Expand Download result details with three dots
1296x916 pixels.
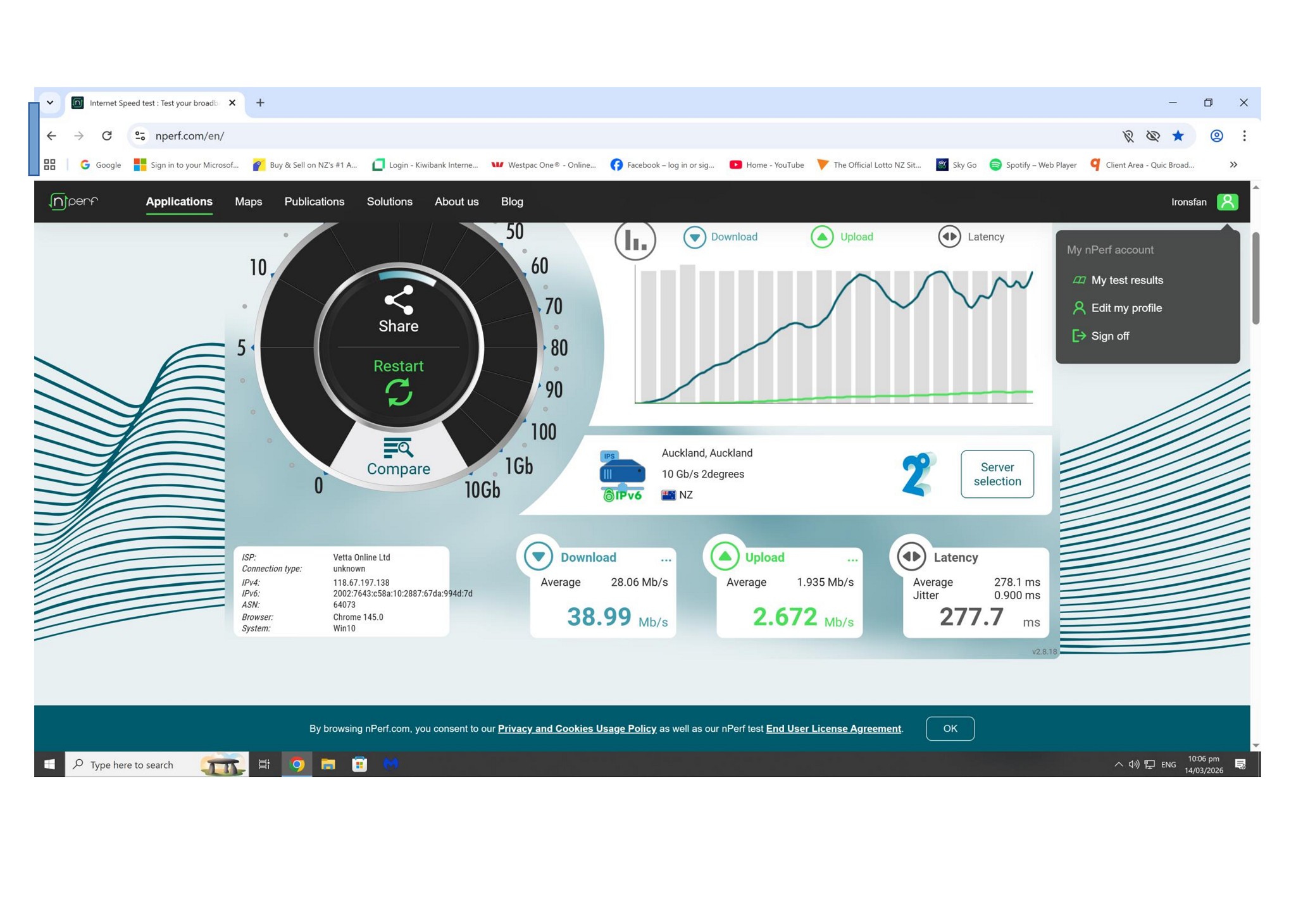click(x=666, y=560)
